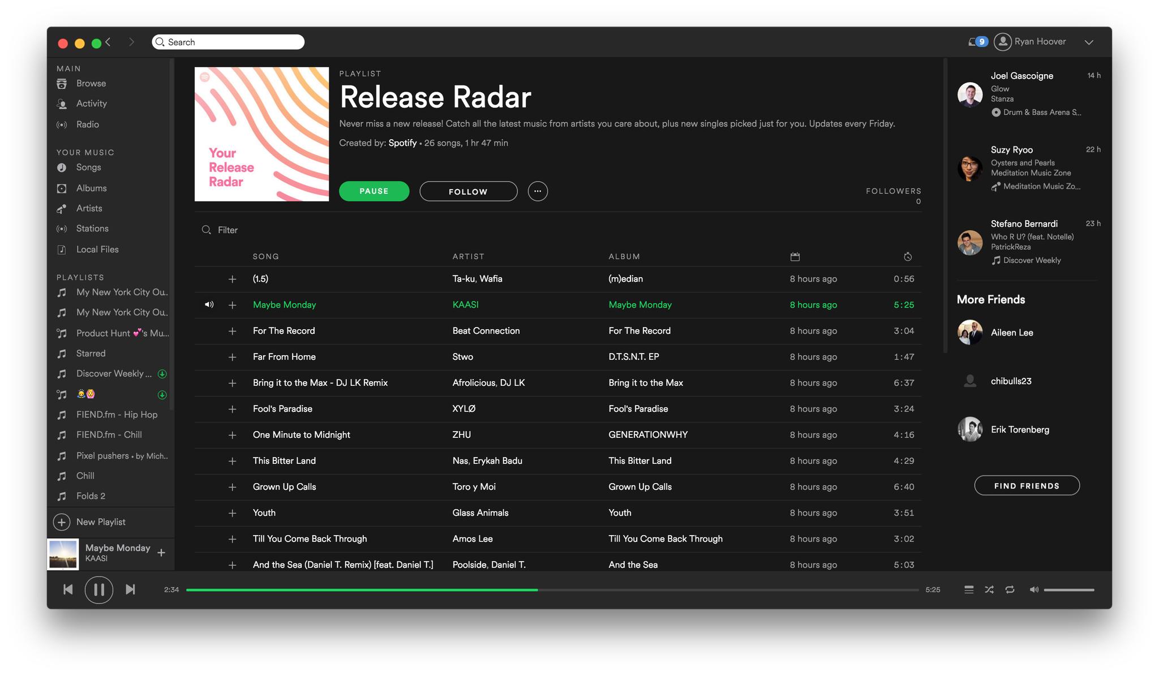Open Stations in the sidebar

pyautogui.click(x=92, y=229)
